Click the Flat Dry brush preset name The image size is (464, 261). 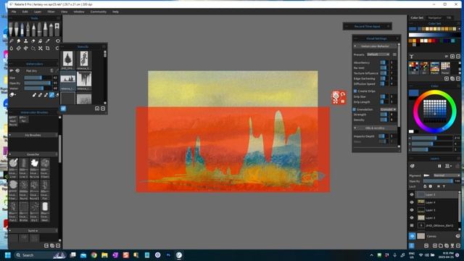(x=31, y=71)
